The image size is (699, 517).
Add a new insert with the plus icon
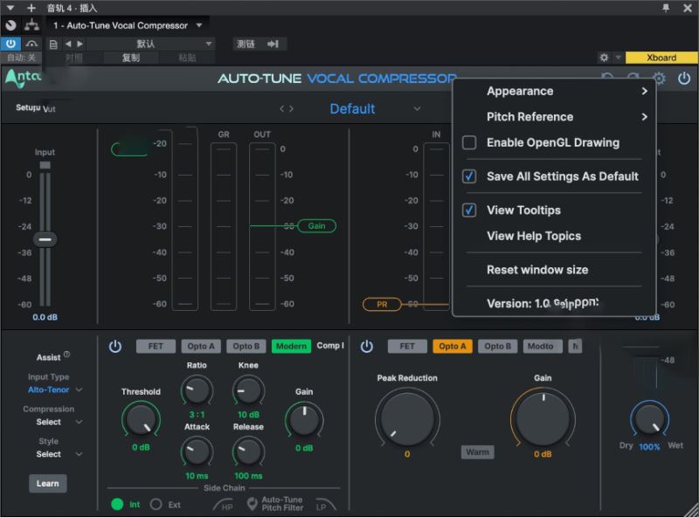pyautogui.click(x=31, y=8)
